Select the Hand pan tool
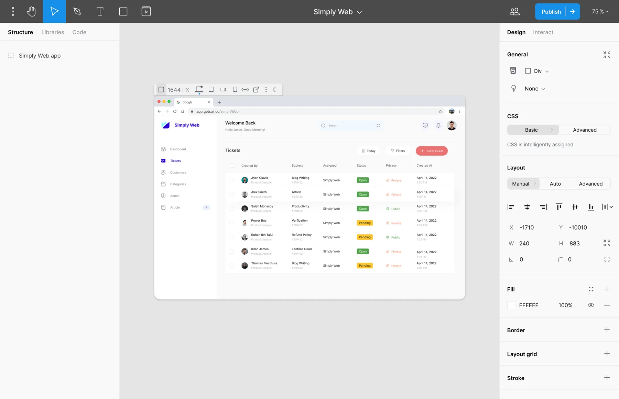The image size is (619, 399). click(x=31, y=11)
